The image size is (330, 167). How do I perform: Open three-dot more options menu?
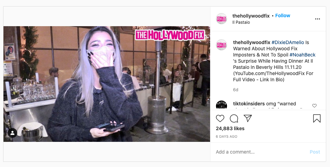click(x=317, y=19)
